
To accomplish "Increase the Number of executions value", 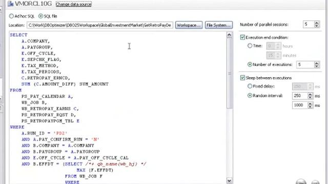I will pos(317,63).
